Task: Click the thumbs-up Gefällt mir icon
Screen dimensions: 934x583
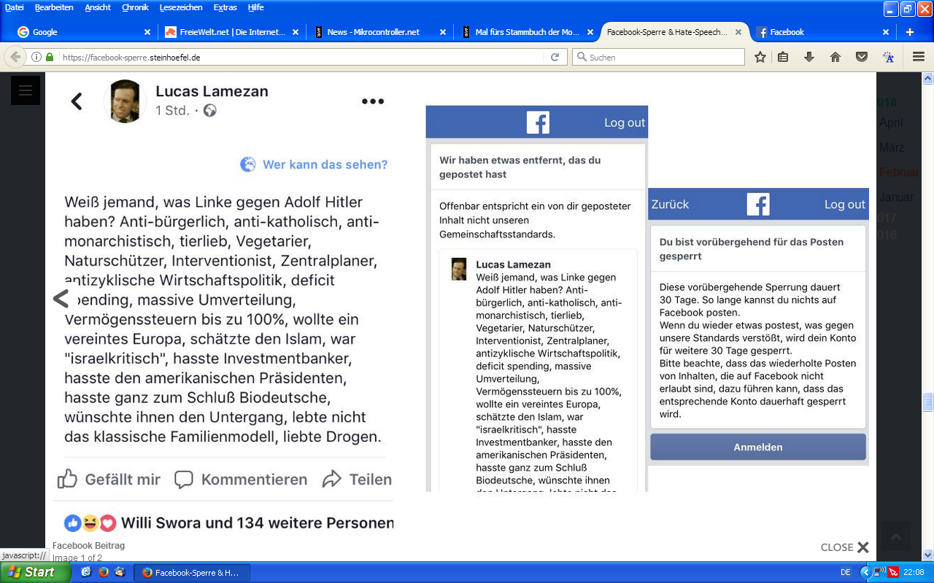Action: click(x=67, y=479)
